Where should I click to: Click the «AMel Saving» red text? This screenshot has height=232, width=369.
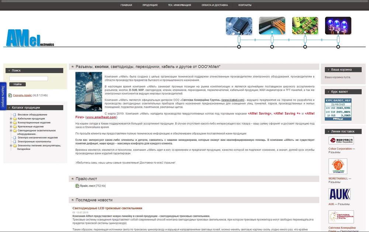(x=259, y=114)
